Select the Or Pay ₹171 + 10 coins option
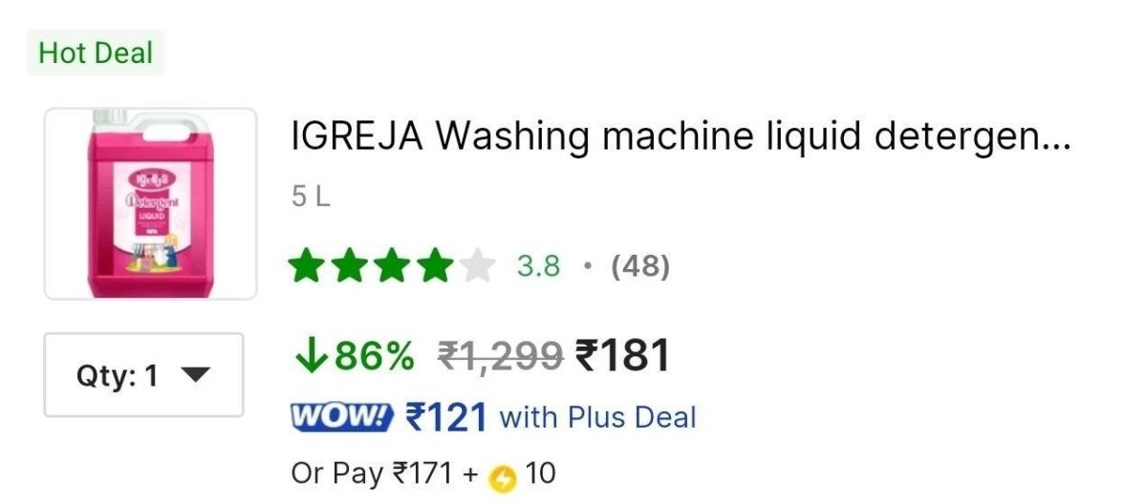This screenshot has width=1147, height=504. click(x=423, y=474)
